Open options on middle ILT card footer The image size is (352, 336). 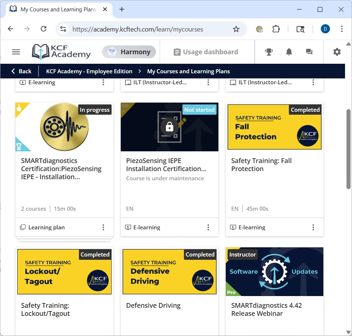[x=208, y=82]
